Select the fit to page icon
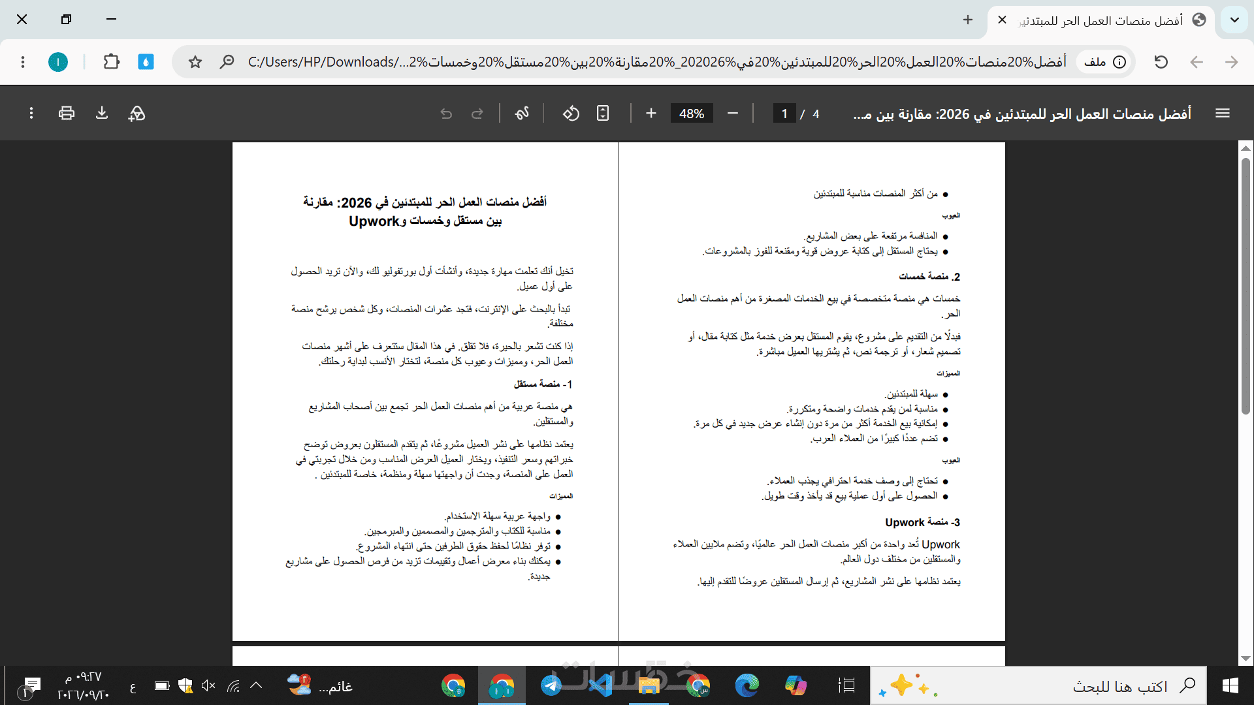This screenshot has height=705, width=1254. [603, 114]
